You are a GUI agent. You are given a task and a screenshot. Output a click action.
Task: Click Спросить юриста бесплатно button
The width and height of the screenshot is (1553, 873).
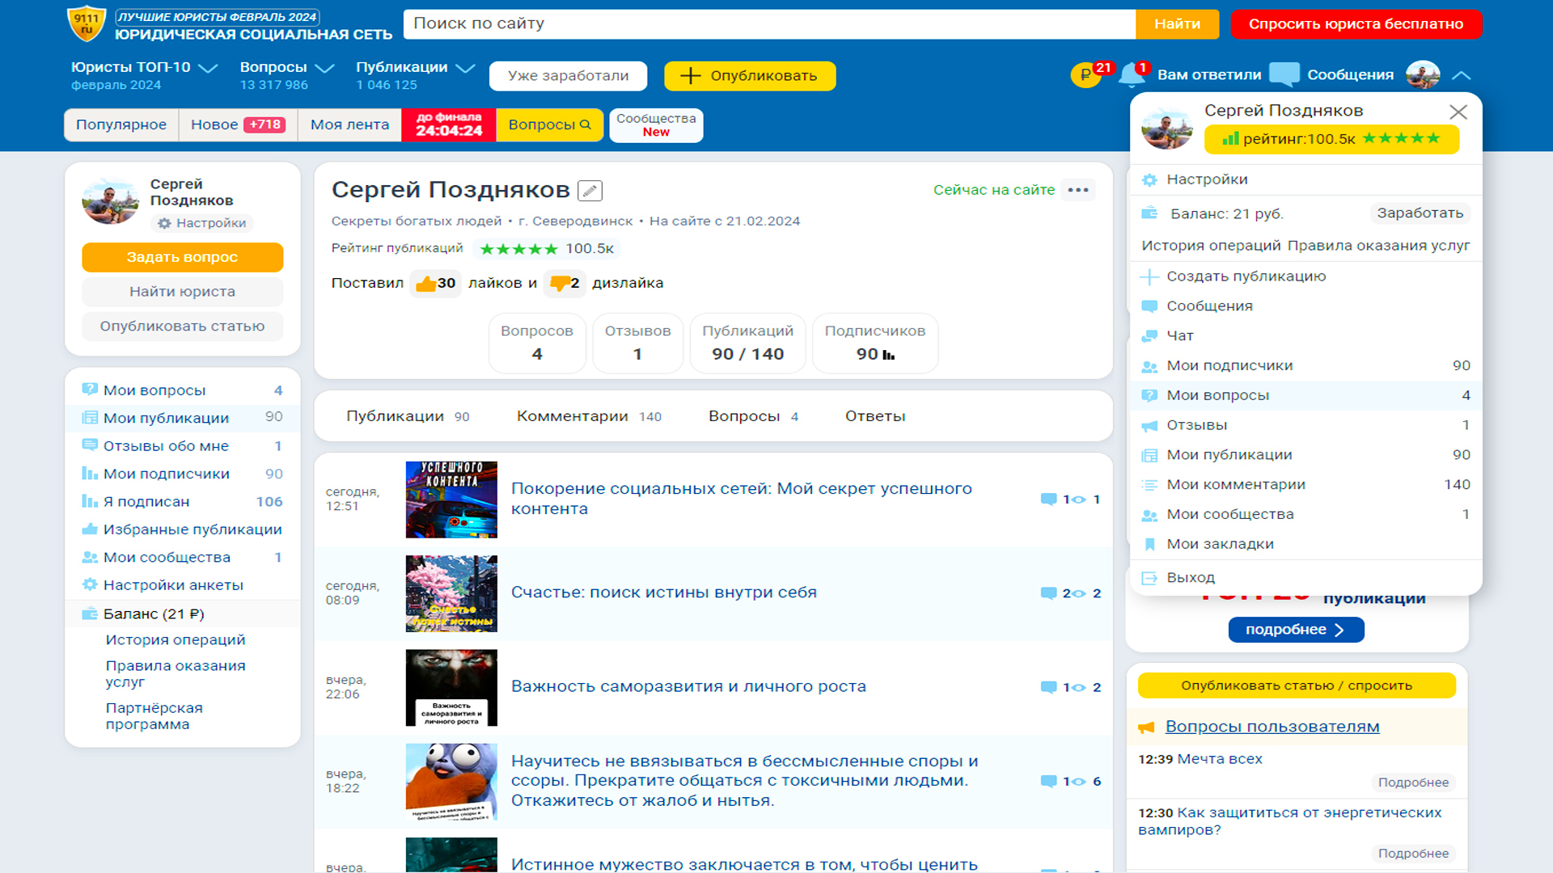coord(1356,24)
